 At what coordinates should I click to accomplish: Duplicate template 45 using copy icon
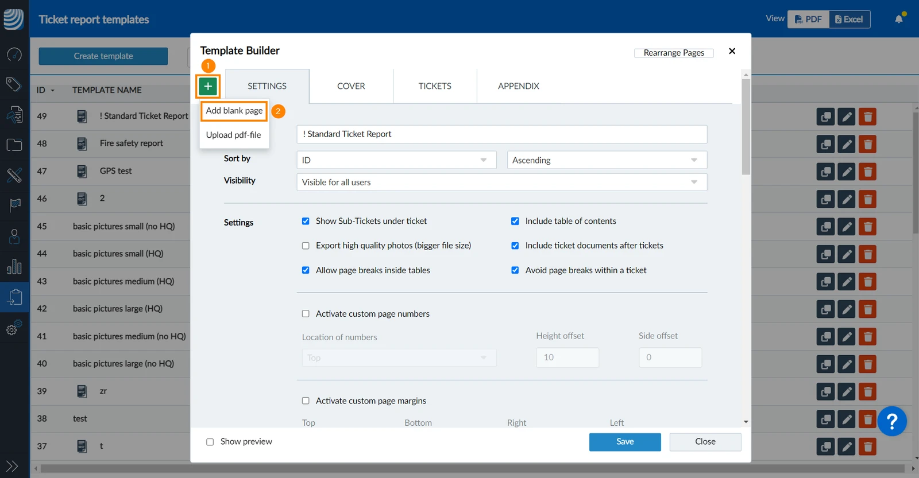pyautogui.click(x=825, y=227)
